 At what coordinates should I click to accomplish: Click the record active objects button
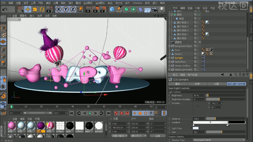click(x=116, y=113)
